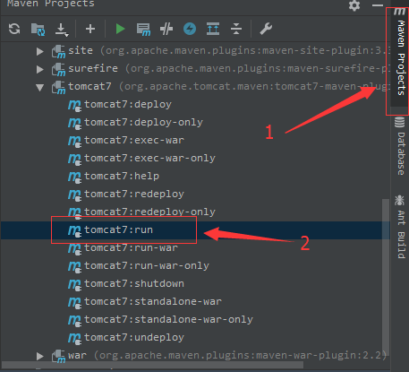Click the Download Sources and Documentation icon

pyautogui.click(x=62, y=30)
